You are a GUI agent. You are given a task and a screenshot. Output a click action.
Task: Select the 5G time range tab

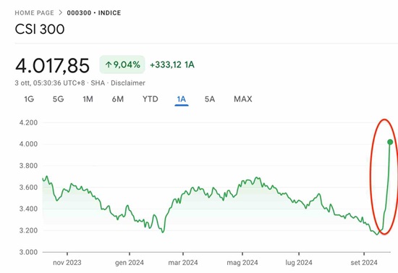coord(58,99)
